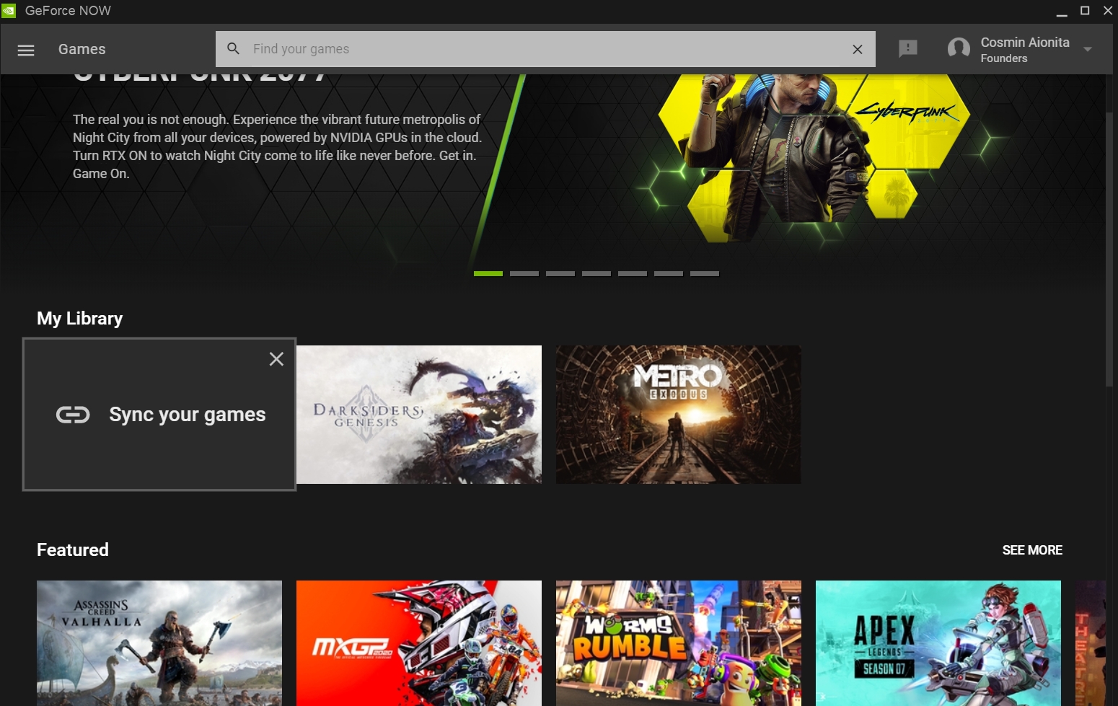Close the GeForce NOW window
Image resolution: width=1118 pixels, height=706 pixels.
coord(1108,11)
